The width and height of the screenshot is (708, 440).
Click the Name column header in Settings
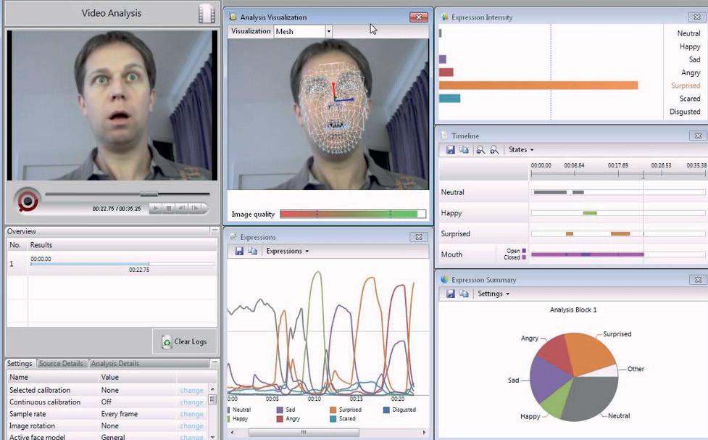[x=19, y=377]
